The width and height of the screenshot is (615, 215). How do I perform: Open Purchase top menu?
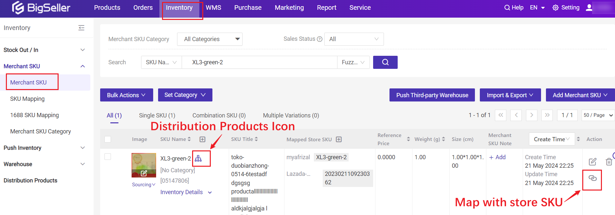[248, 8]
